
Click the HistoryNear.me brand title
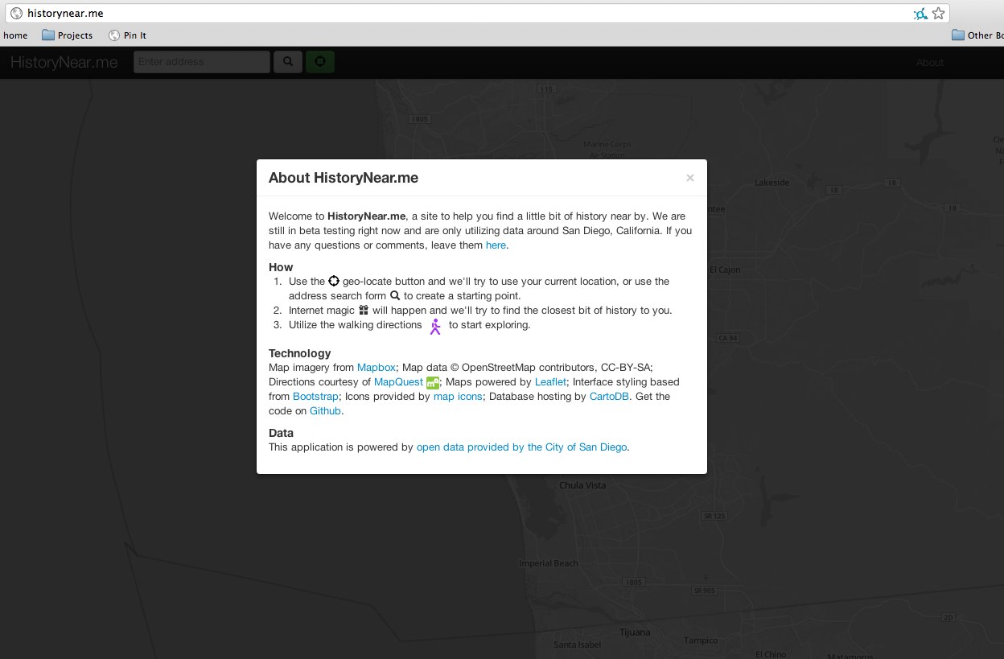click(x=64, y=62)
